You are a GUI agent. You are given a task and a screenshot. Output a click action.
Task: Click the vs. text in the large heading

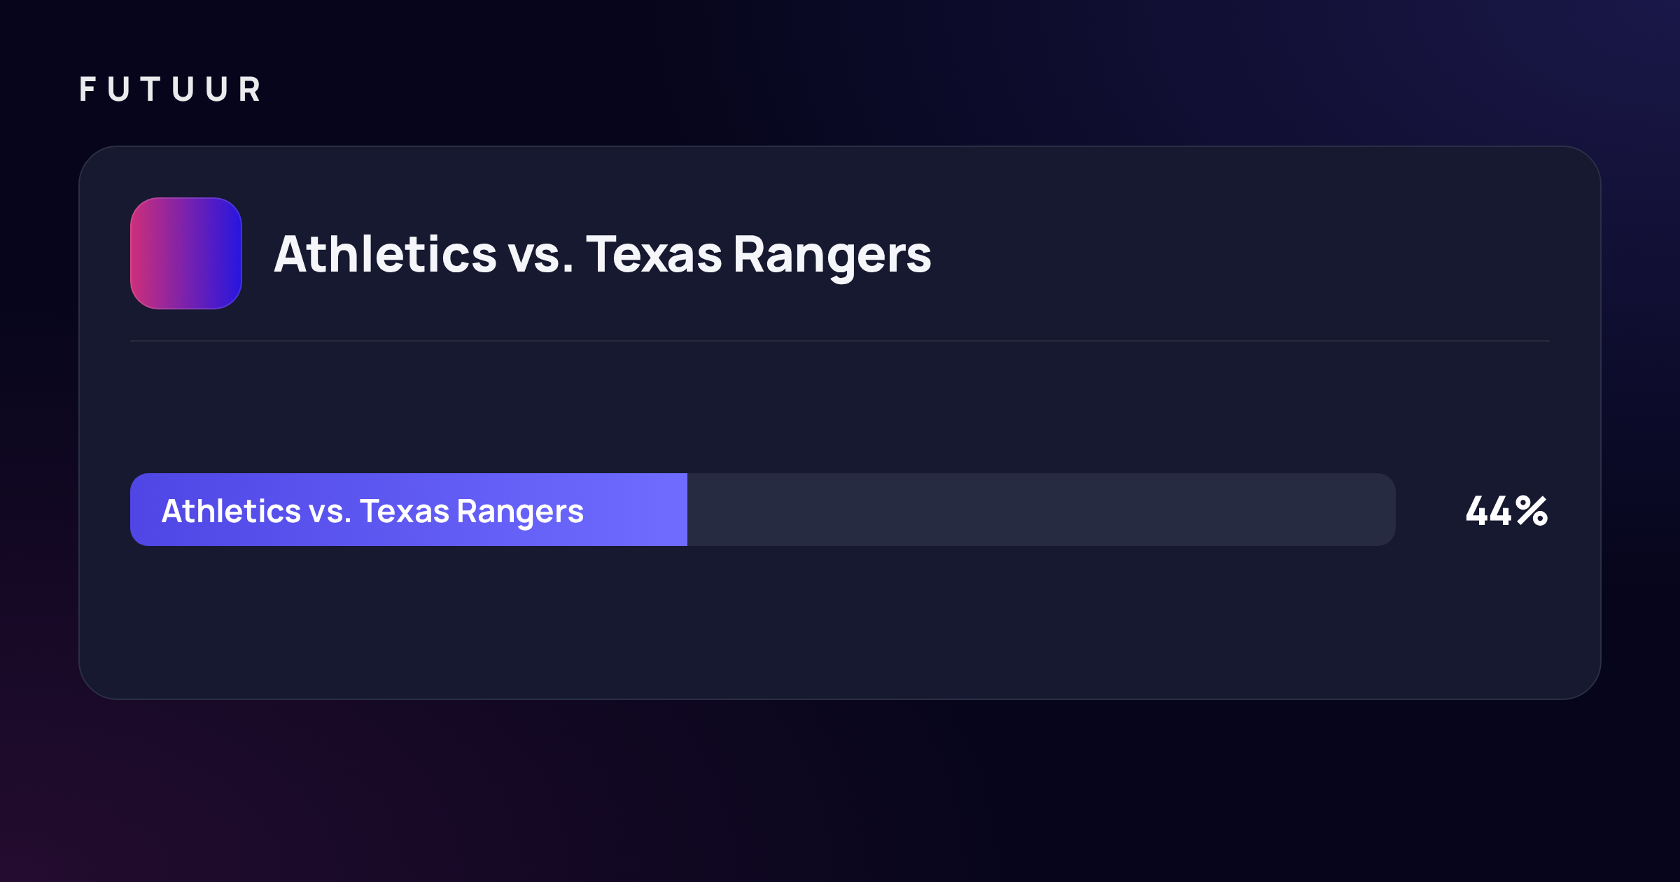541,255
